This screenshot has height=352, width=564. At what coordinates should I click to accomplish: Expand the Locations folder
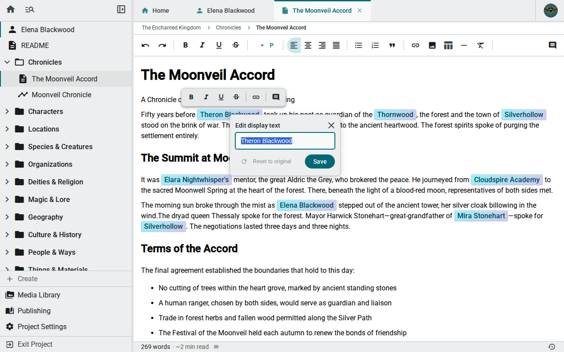pyautogui.click(x=7, y=129)
